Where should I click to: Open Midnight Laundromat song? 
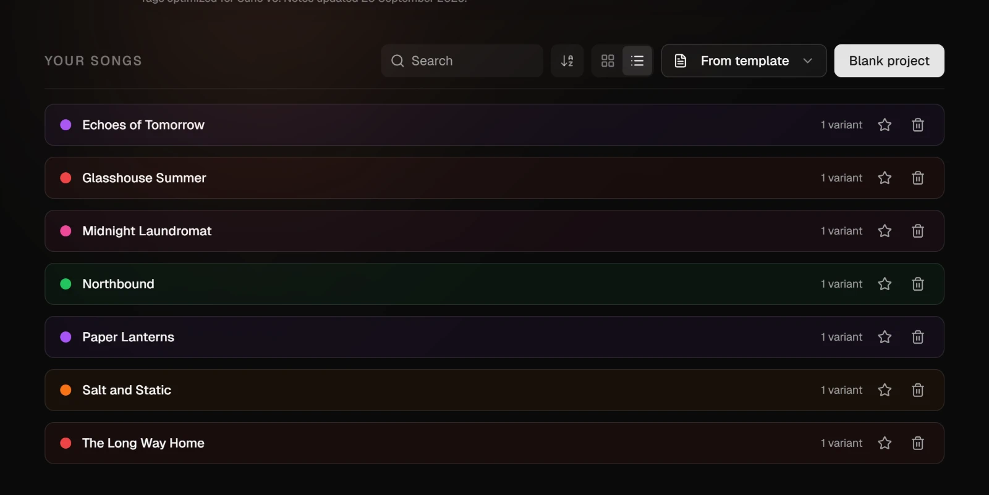click(x=494, y=231)
